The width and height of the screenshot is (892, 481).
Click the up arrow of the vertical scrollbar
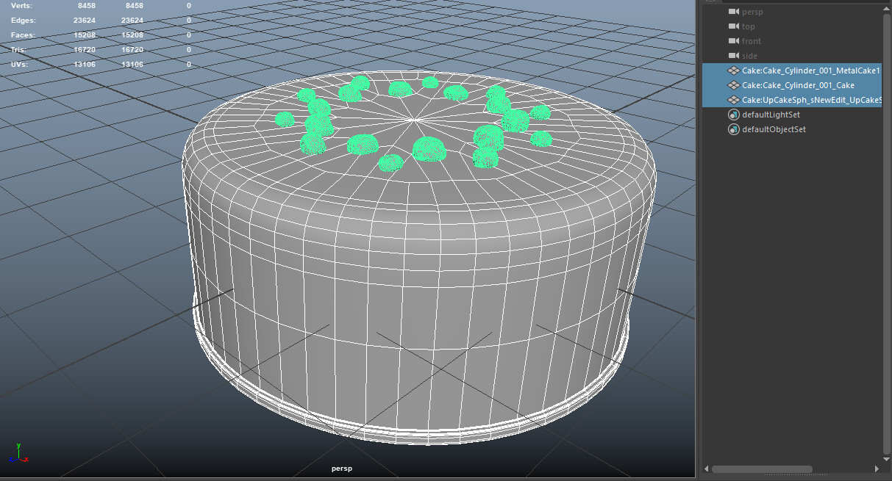coord(887,8)
